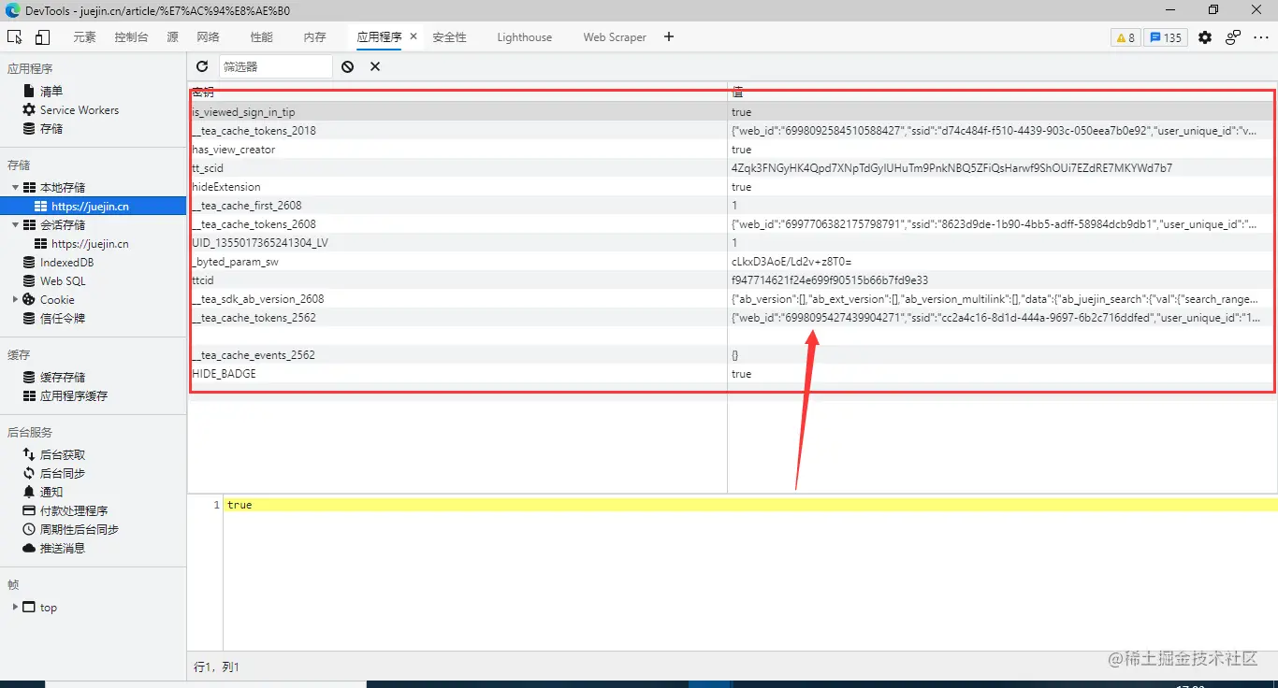The image size is (1278, 688).
Task: Open 缓存存储 in the sidebar
Action: (63, 378)
